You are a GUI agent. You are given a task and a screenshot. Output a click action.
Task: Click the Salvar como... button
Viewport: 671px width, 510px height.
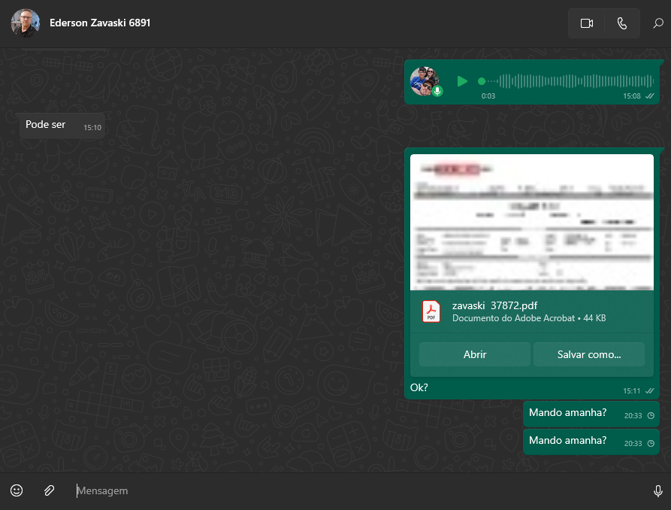tap(588, 354)
